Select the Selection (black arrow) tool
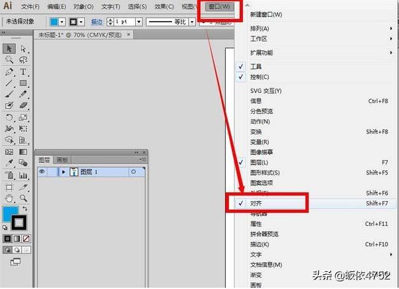Image resolution: width=399 pixels, height=289 pixels. [9, 48]
